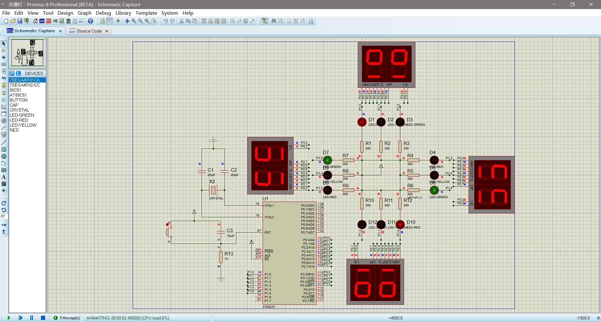Open the Help question mark icon
Viewport: 601px width, 322px height.
coord(90,21)
